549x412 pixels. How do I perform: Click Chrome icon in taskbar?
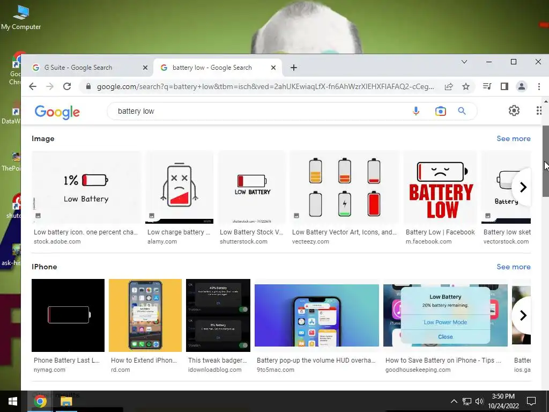[x=40, y=401]
